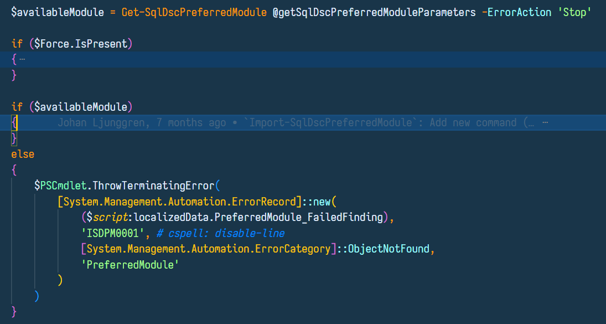Image resolution: width=606 pixels, height=324 pixels.
Task: Click $availableModule inside the second if condition
Action: pos(81,107)
